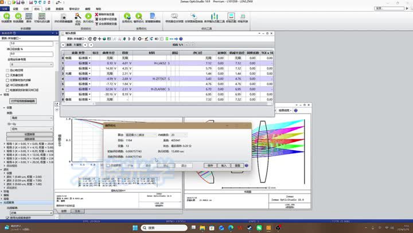Switch to the 设置 ribbon tab

pos(15,9)
